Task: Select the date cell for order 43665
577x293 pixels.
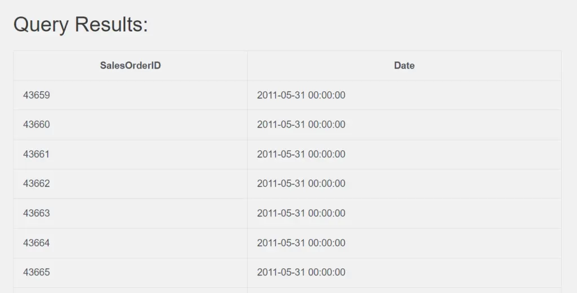Action: 404,272
